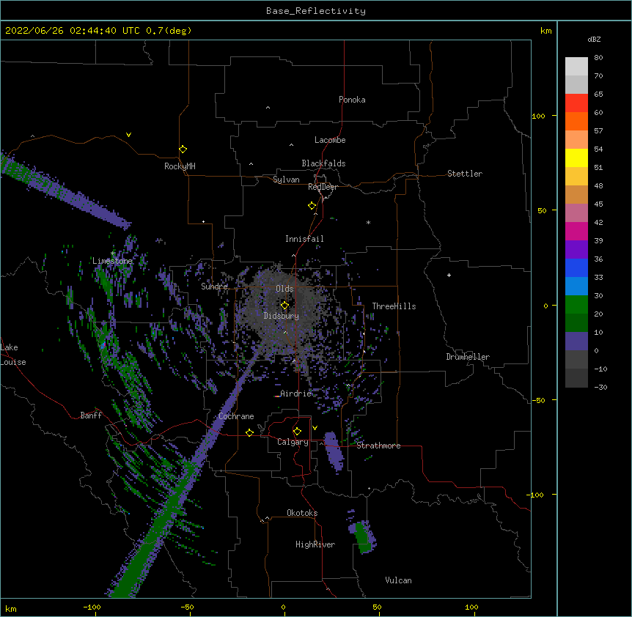Click the Sundre town label
The width and height of the screenshot is (632, 617).
pos(214,287)
